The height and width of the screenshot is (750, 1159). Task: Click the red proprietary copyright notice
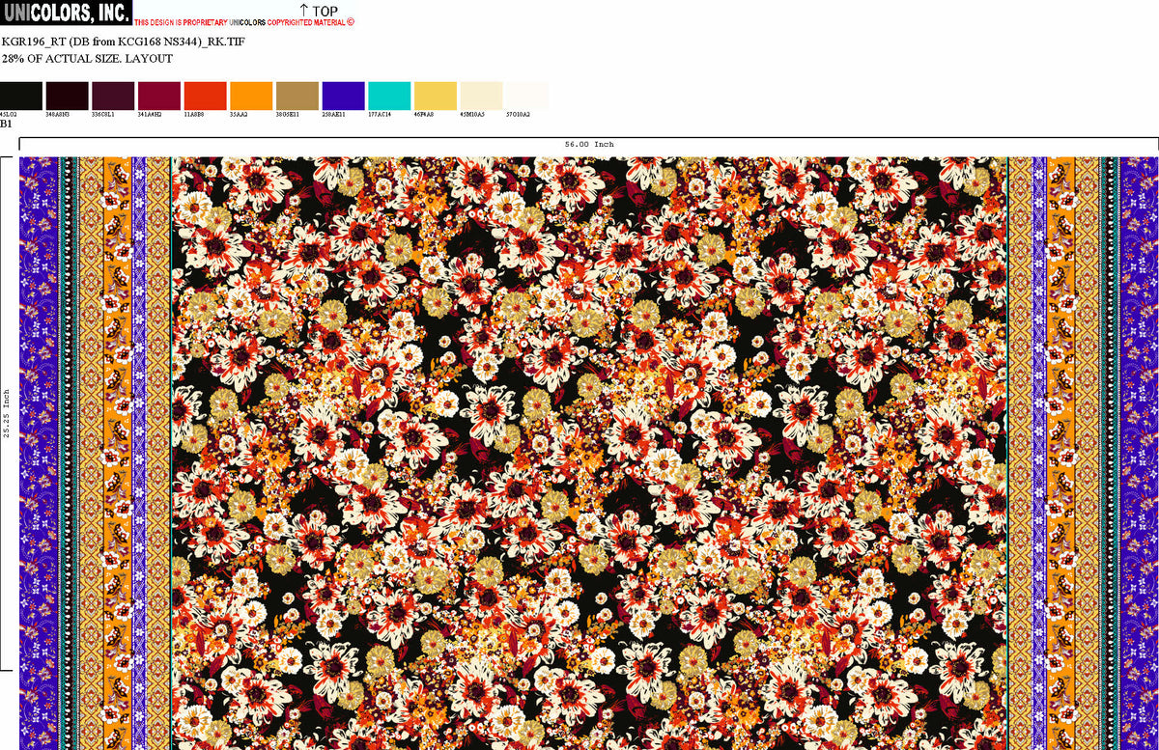pos(244,22)
